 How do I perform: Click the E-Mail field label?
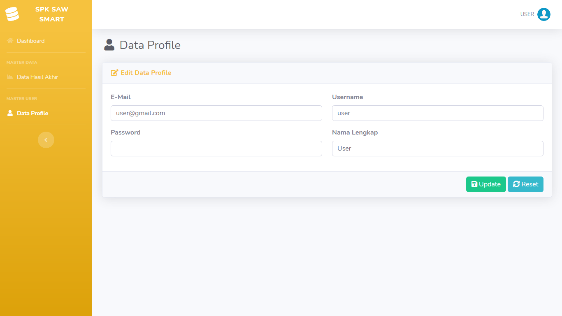[121, 97]
